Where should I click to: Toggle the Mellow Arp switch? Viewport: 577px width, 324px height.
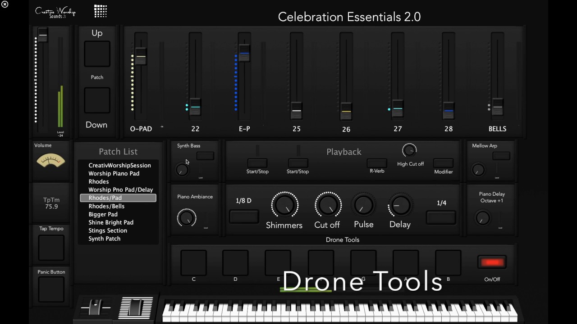(501, 156)
